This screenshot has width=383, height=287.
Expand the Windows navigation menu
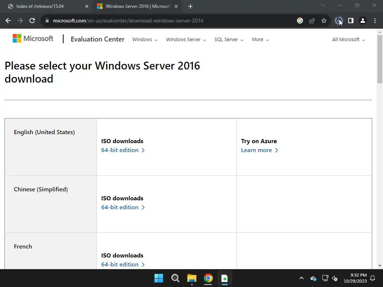click(x=145, y=40)
